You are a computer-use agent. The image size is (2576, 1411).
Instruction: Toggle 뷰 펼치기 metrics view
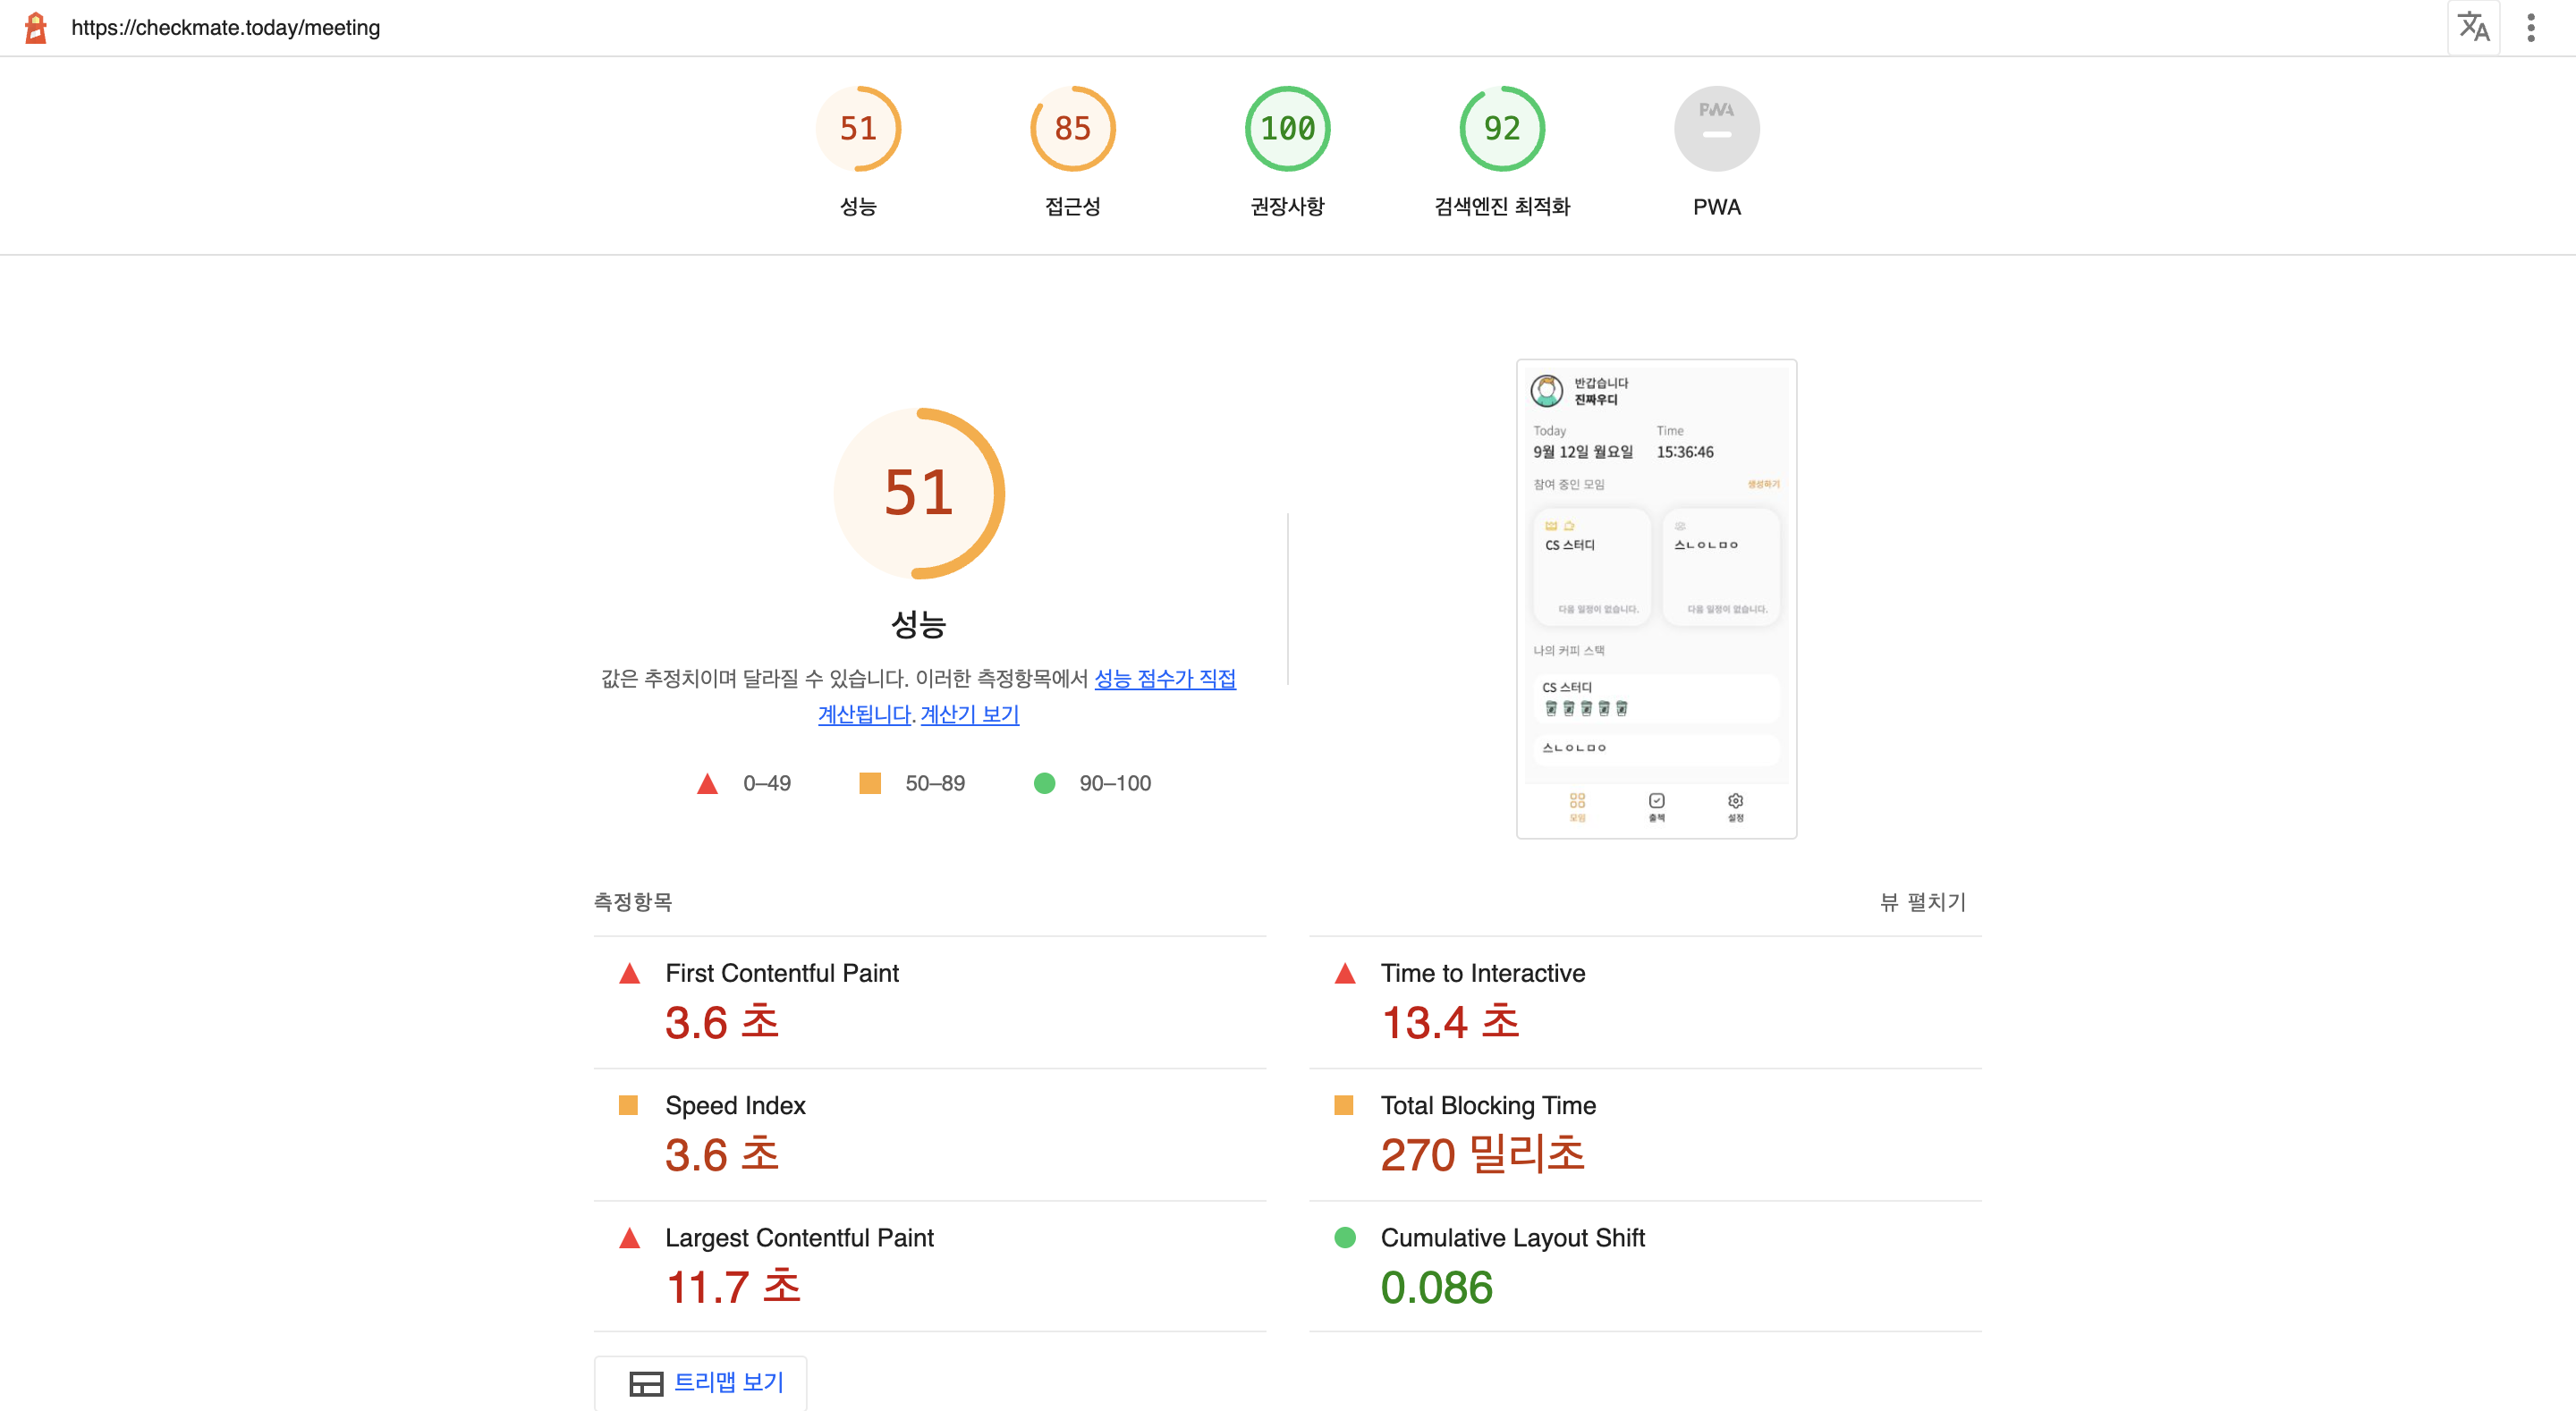coord(1922,902)
